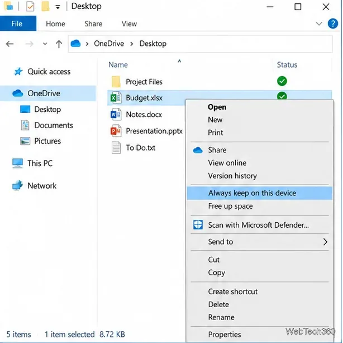Click the green sync status of Budget.xlsx
This screenshot has height=343, width=343.
282,96
